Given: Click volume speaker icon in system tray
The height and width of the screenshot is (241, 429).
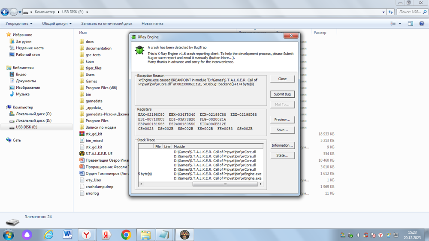Looking at the screenshot, I should pos(358,235).
